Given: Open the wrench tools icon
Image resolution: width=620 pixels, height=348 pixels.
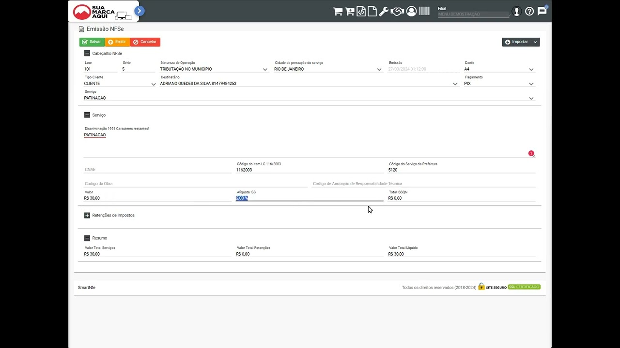Looking at the screenshot, I should pos(384,12).
